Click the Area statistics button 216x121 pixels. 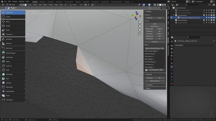point(160,18)
